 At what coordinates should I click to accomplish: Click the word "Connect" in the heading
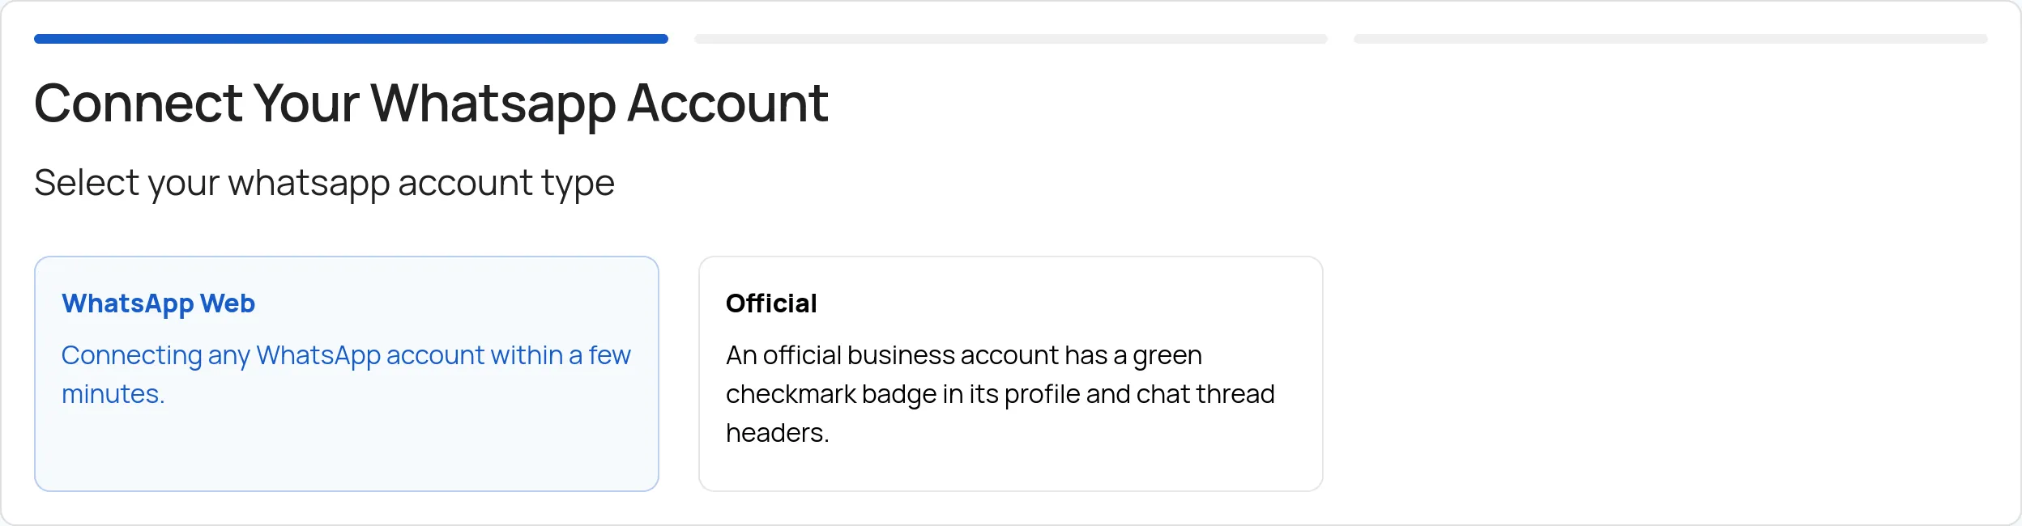[x=138, y=104]
